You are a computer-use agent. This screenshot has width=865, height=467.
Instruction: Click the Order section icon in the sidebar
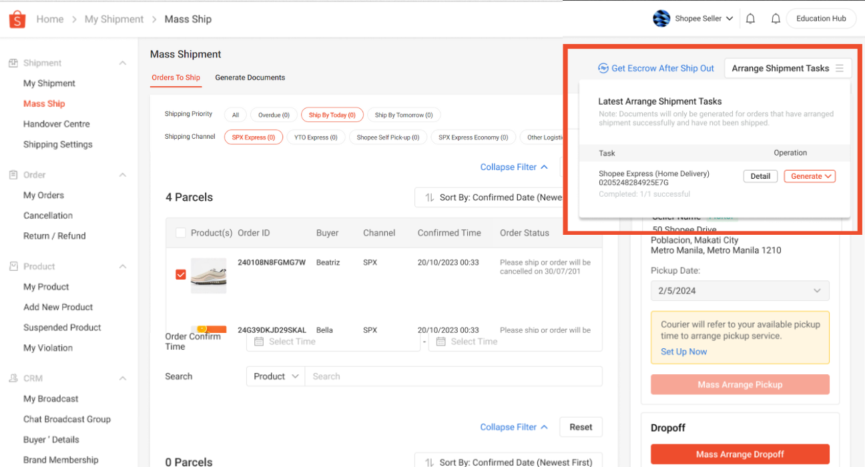pyautogui.click(x=15, y=174)
